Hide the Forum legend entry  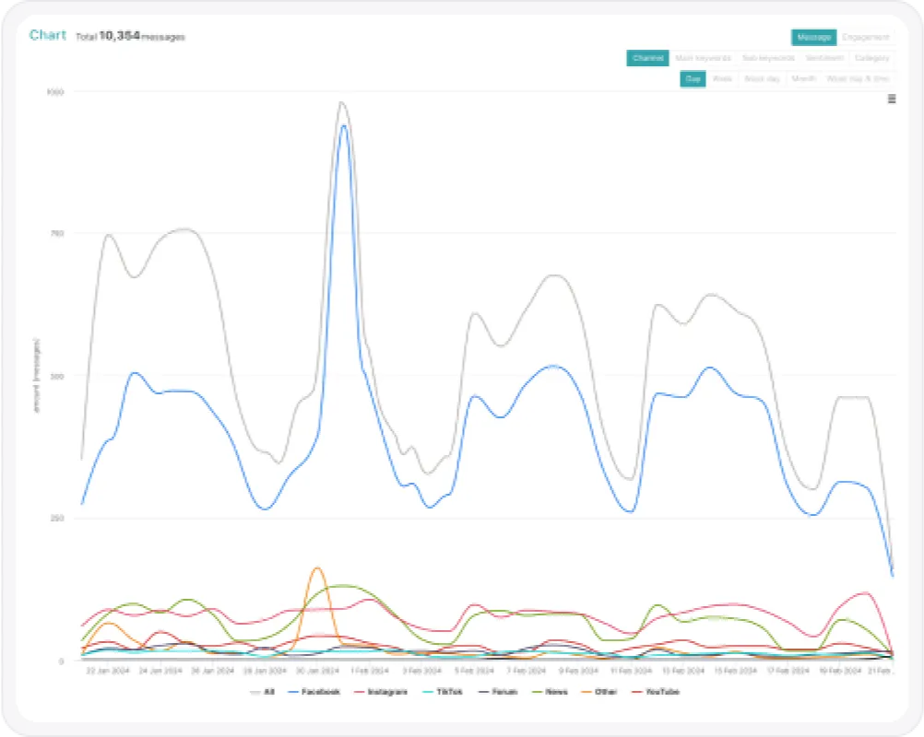[498, 692]
